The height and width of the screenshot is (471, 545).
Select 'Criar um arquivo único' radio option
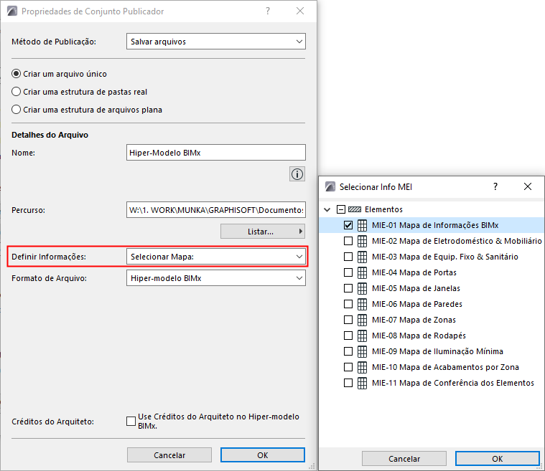pyautogui.click(x=16, y=74)
